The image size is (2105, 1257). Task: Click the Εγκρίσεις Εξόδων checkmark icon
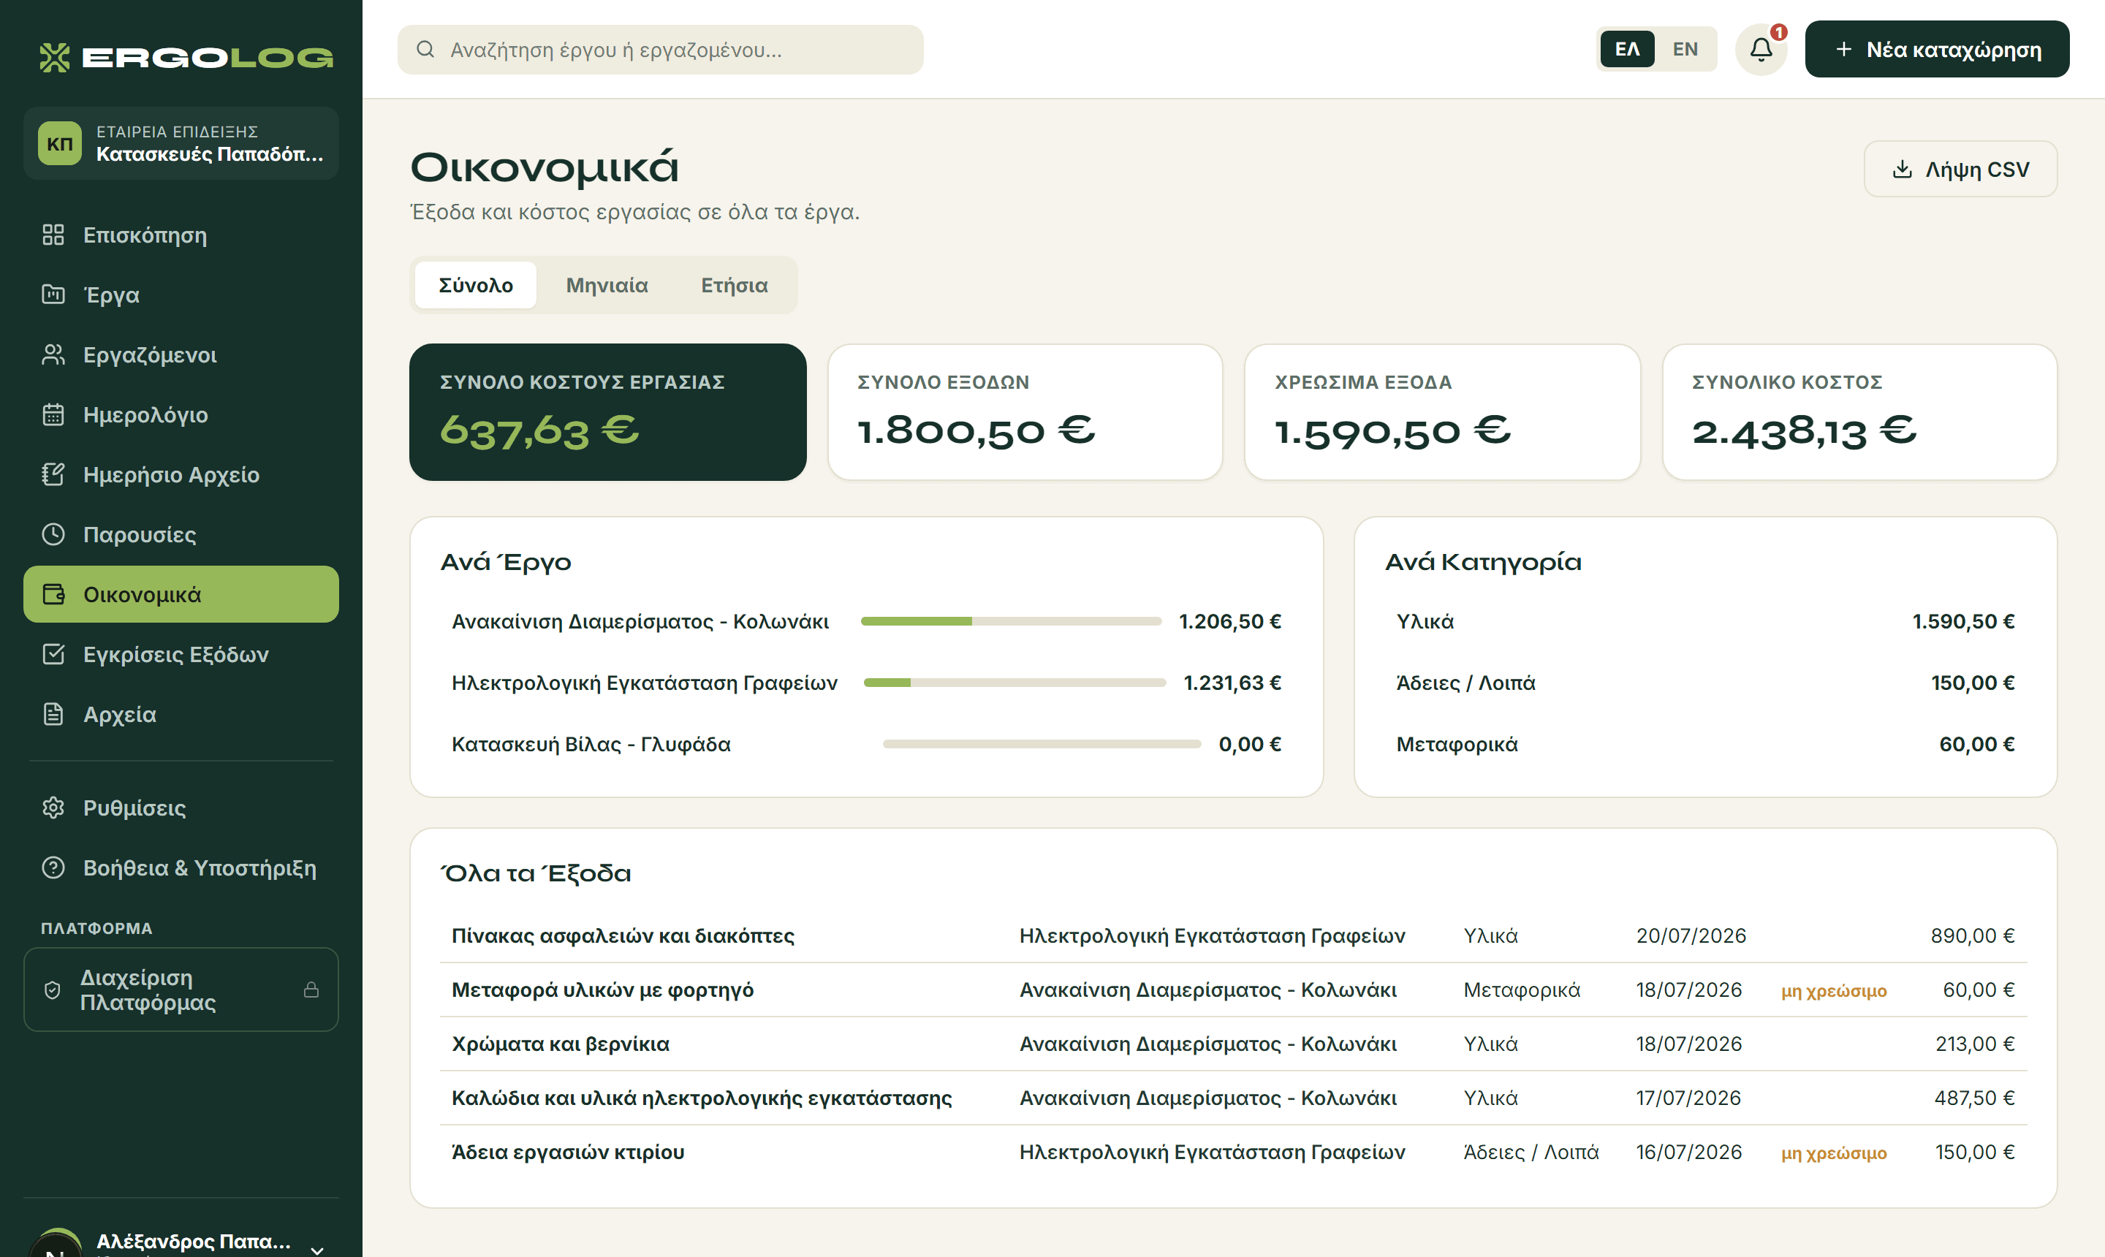pos(53,654)
